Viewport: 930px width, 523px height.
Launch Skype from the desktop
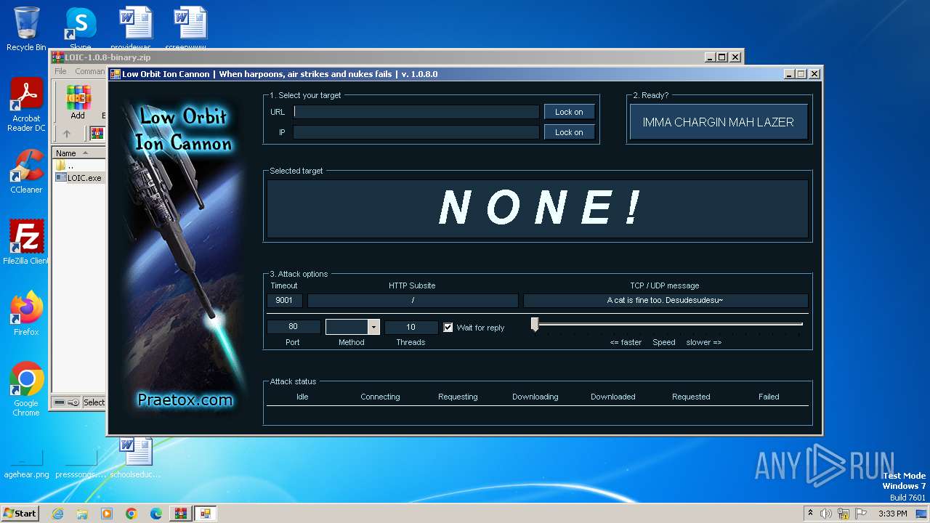81,29
